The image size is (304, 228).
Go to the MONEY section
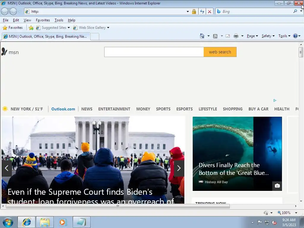(143, 109)
